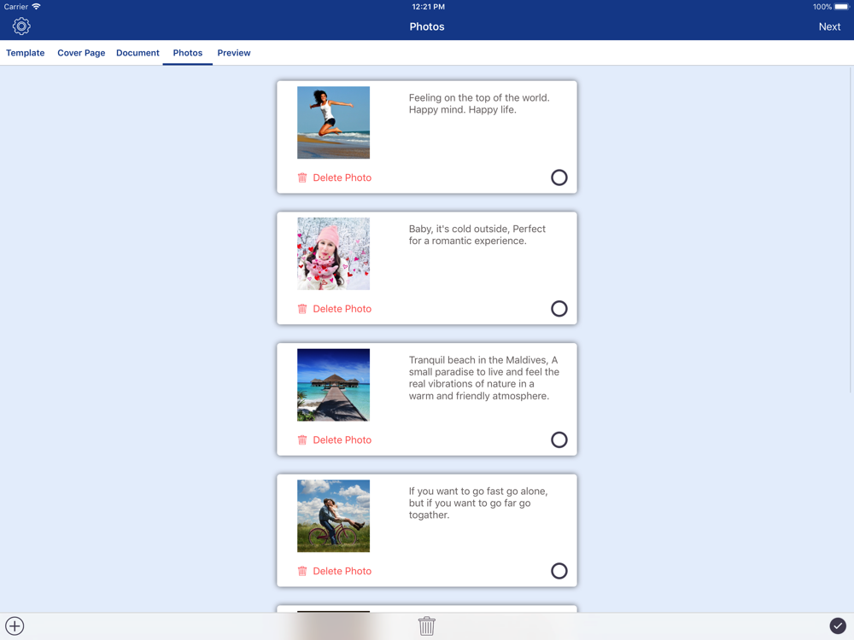Go to the Document tab
Image resolution: width=854 pixels, height=640 pixels.
click(137, 53)
